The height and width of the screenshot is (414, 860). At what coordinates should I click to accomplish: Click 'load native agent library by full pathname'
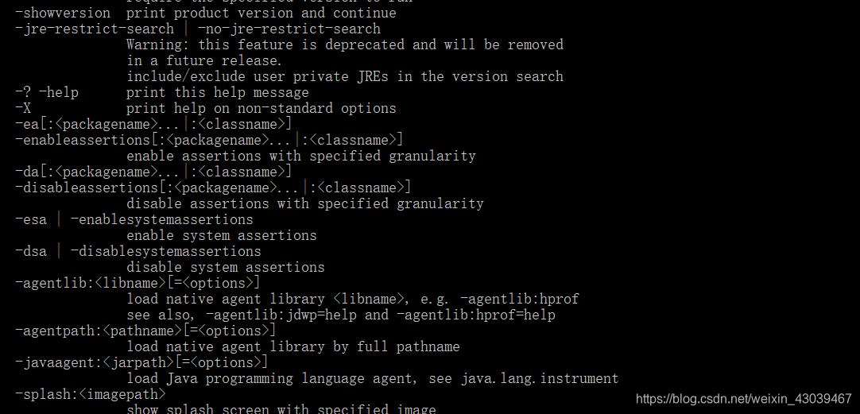[x=292, y=346]
